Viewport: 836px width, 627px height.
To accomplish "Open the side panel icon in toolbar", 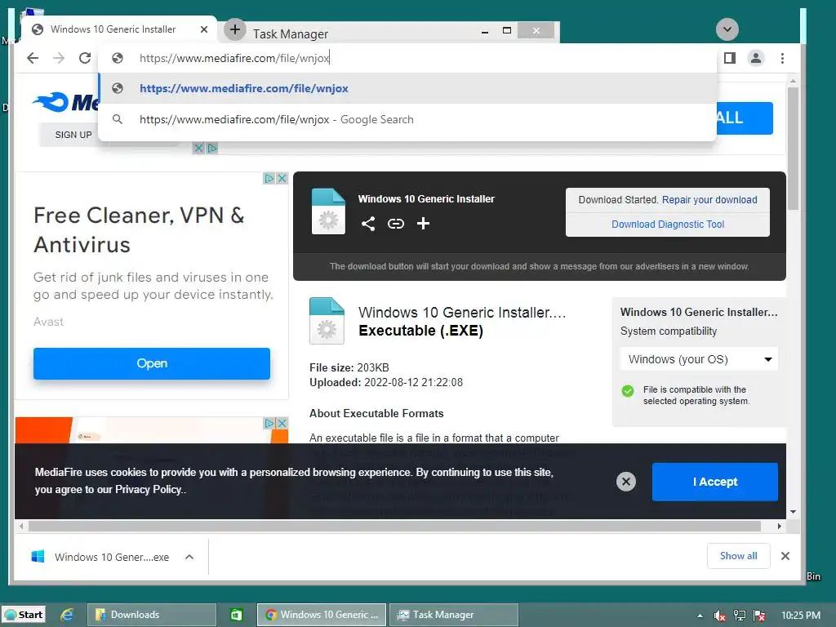I will pos(730,58).
